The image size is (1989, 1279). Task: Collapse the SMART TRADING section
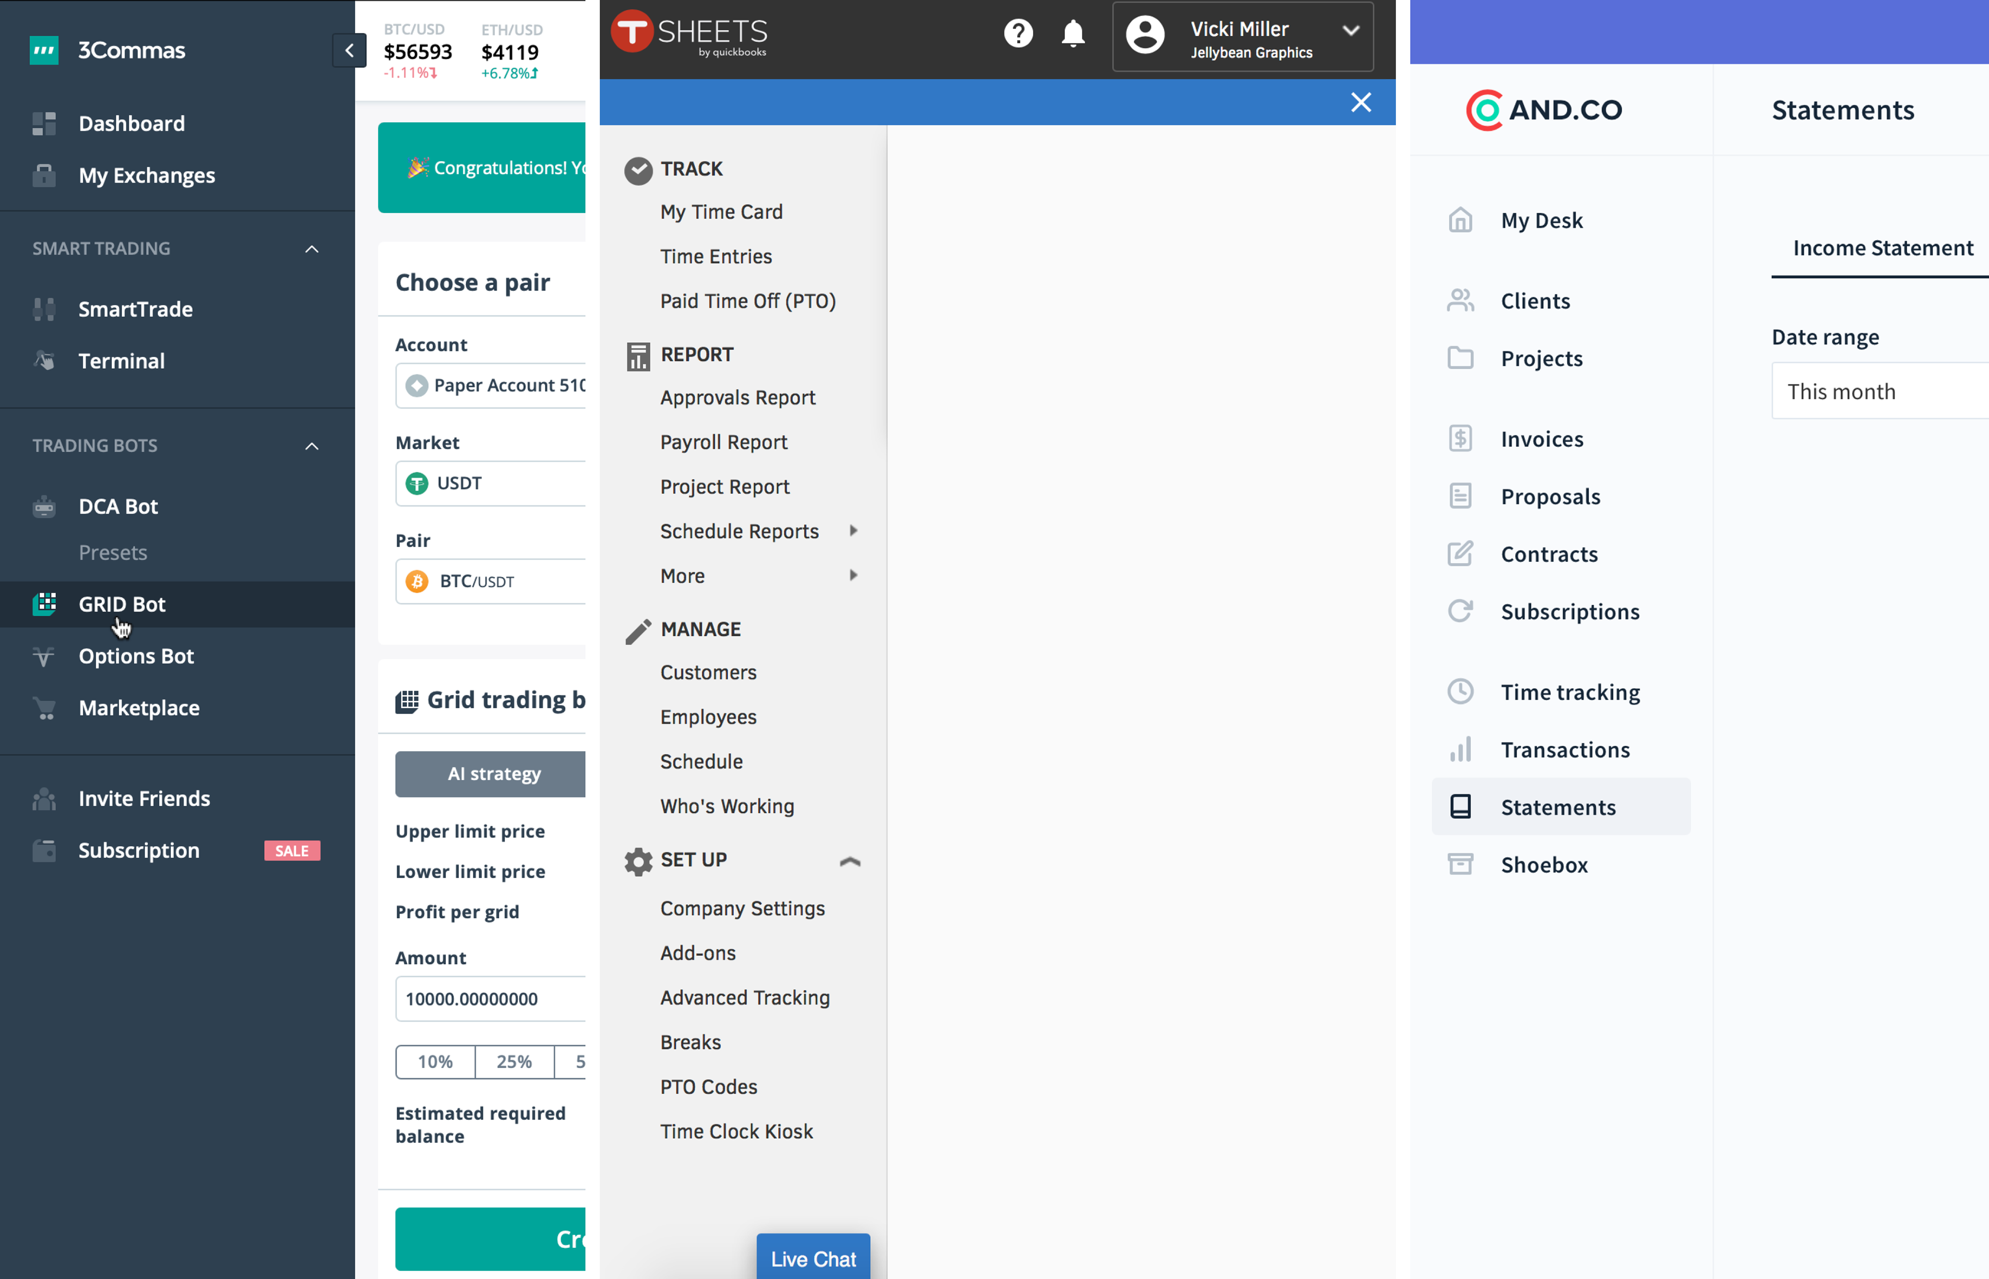[312, 249]
